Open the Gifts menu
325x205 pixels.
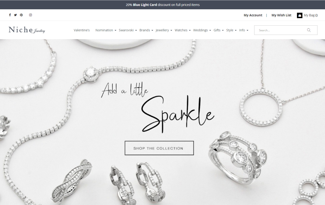tap(219, 30)
